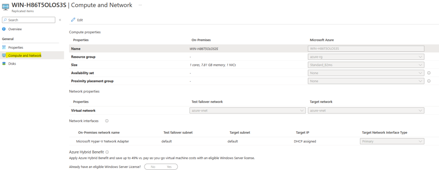Show info next to Network interfaces
The width and height of the screenshot is (439, 174).
(x=107, y=121)
